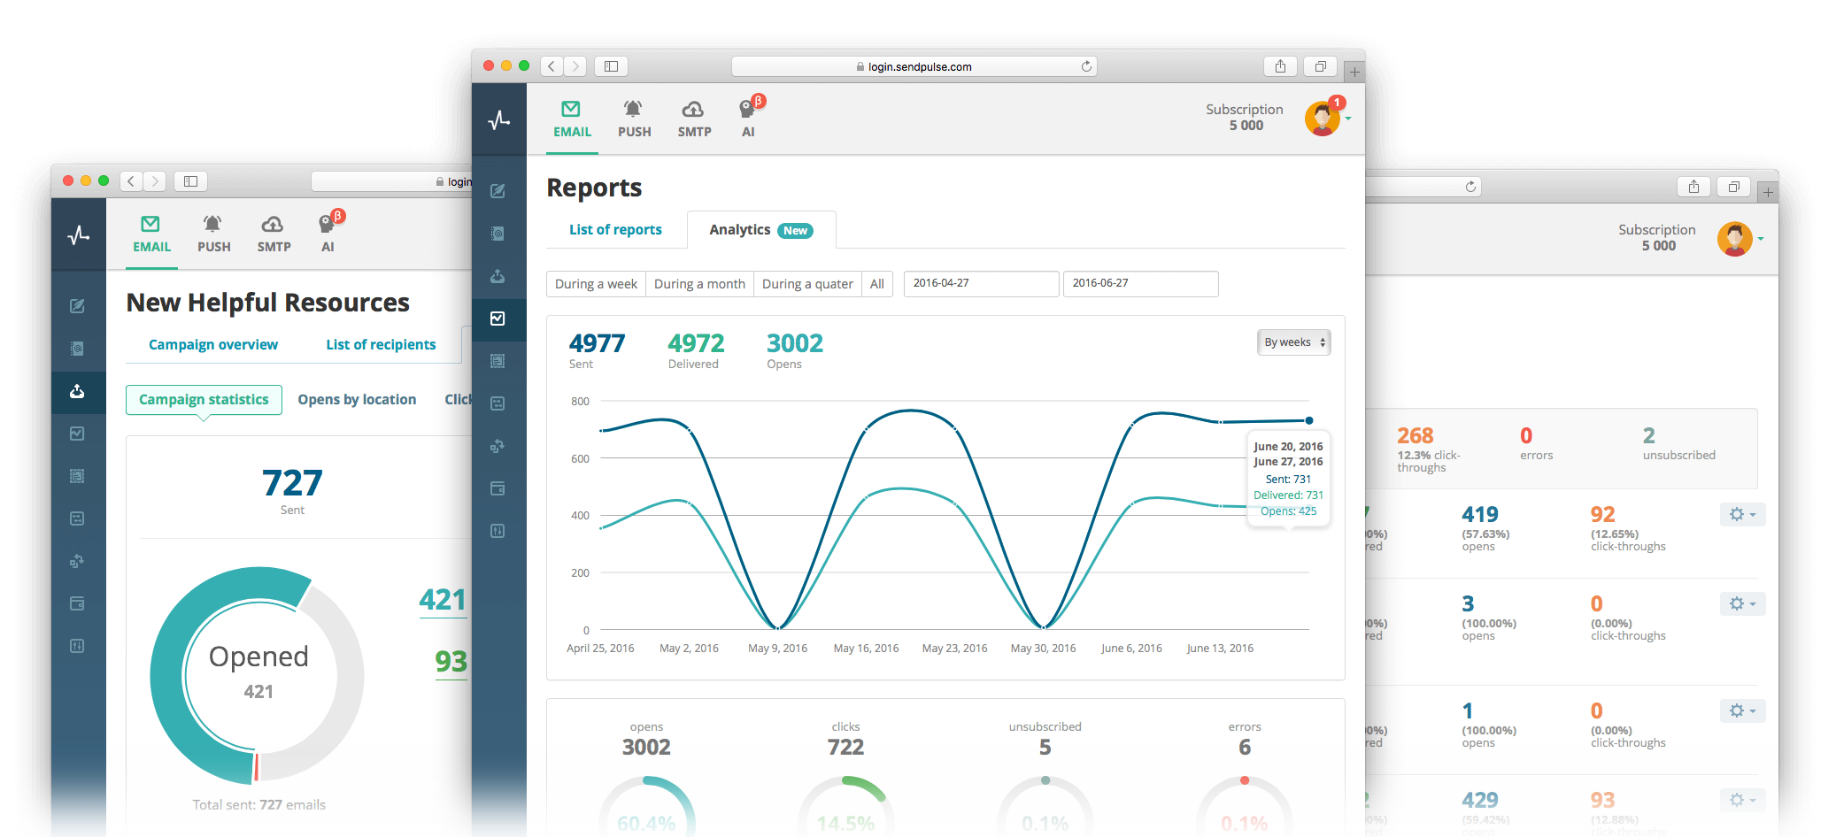Image resolution: width=1836 pixels, height=837 pixels.
Task: Click the 3002 Opens counter above the chart
Action: coord(795,350)
